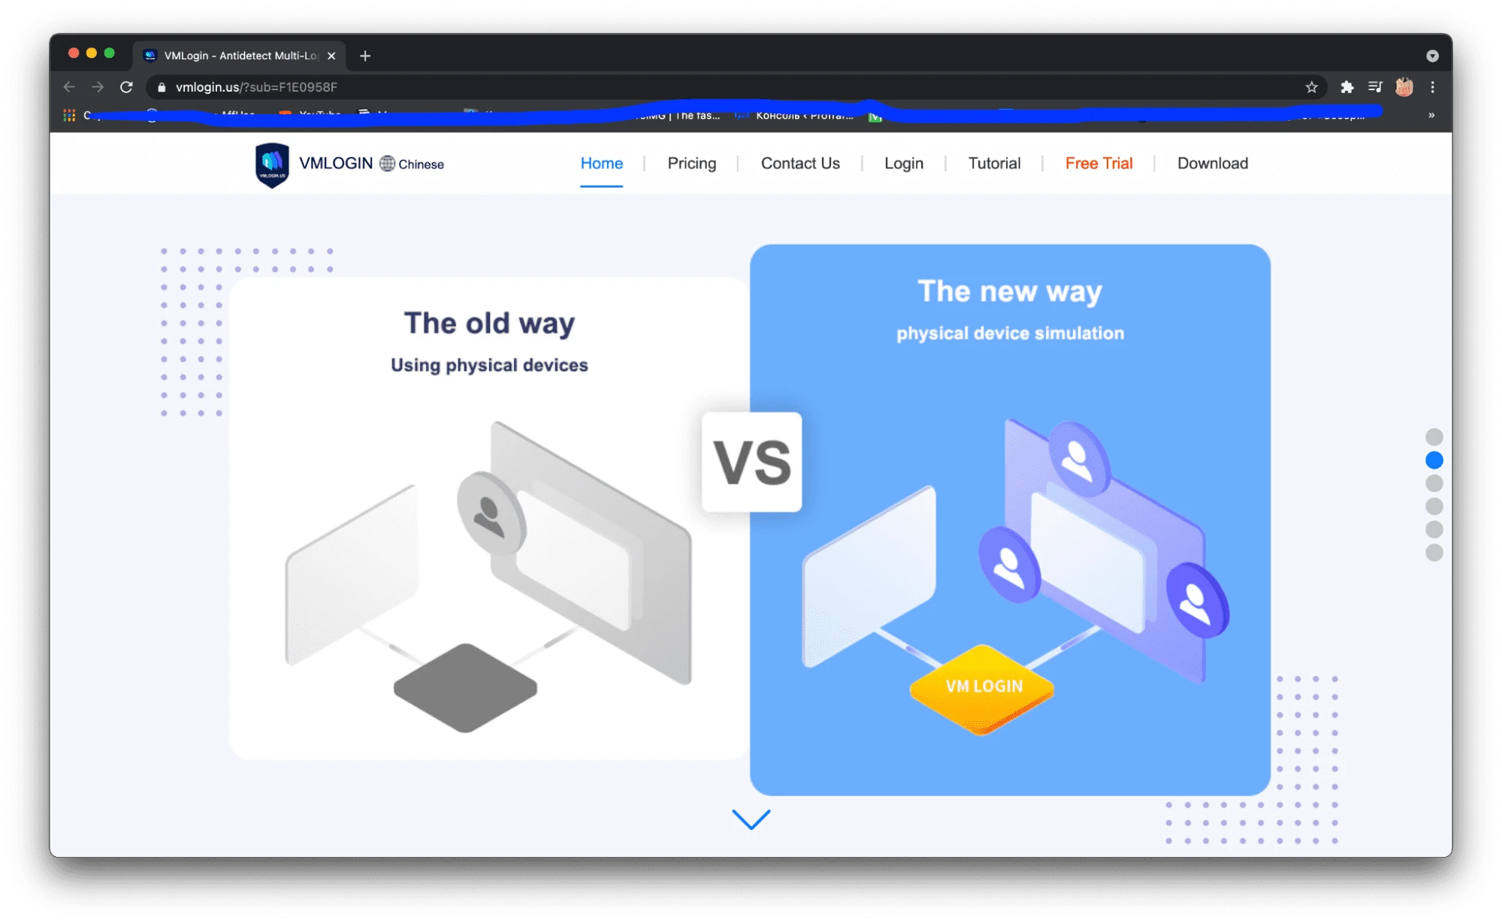Open the Contact Us page

point(800,163)
